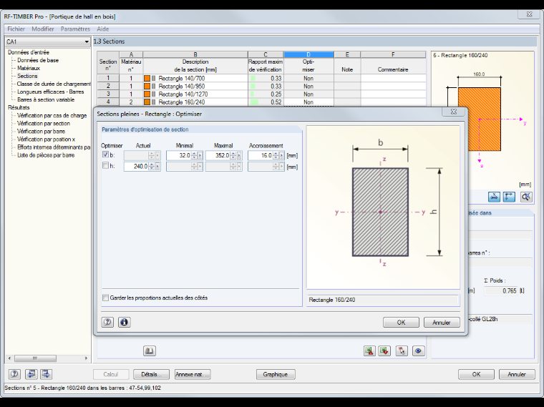Click the Détails button
The image size is (544, 407).
[151, 374]
